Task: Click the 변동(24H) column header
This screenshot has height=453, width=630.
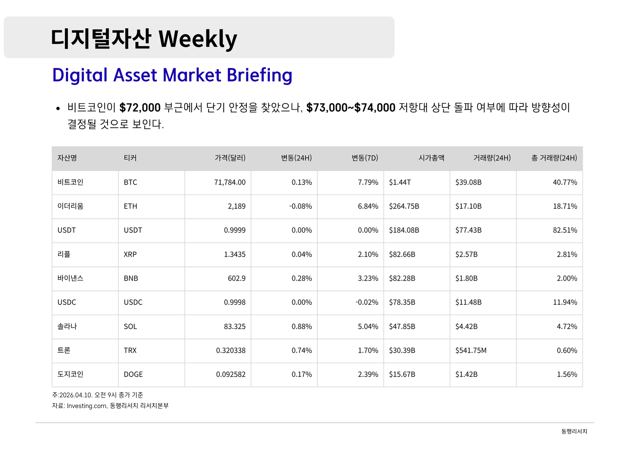Action: coord(296,158)
